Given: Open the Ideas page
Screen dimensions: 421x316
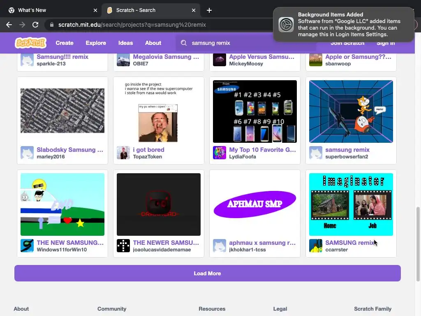Looking at the screenshot, I should (125, 43).
